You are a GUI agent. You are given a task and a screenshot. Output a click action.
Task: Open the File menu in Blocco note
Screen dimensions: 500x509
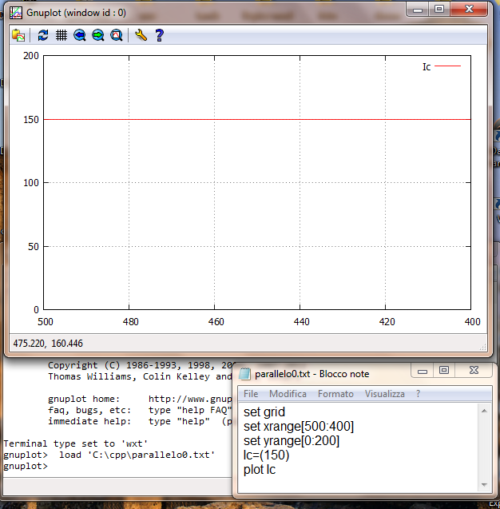point(251,394)
